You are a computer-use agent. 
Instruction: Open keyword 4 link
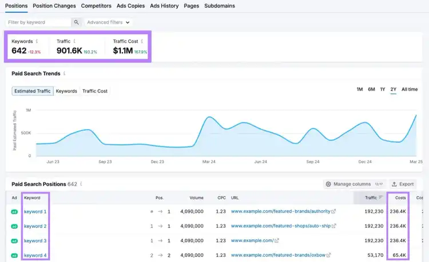click(x=35, y=255)
